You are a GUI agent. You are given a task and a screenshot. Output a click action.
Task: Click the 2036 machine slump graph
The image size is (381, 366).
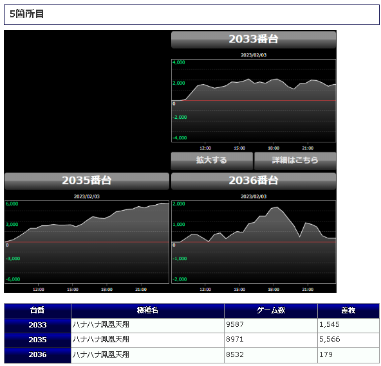click(x=254, y=242)
